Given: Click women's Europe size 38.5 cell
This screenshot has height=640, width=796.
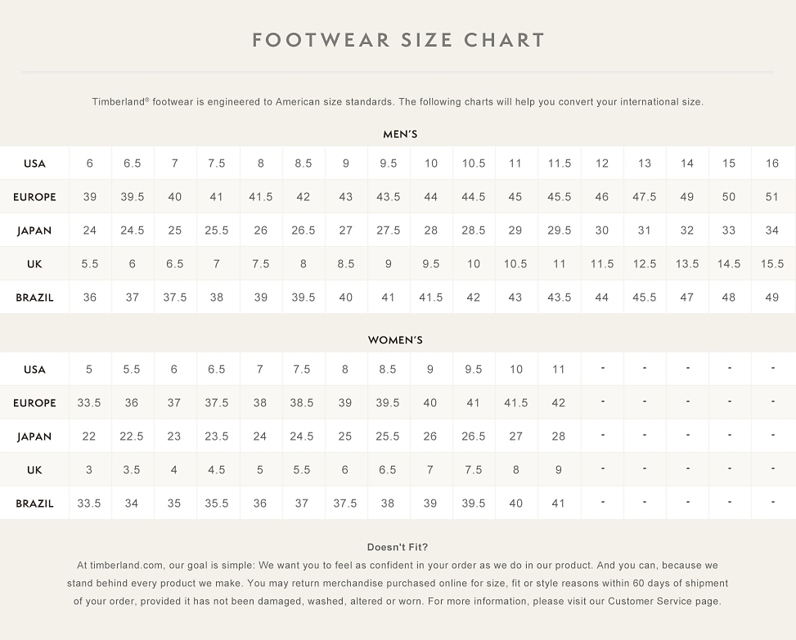Looking at the screenshot, I should [302, 403].
